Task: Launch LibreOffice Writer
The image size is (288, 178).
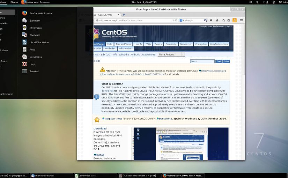Action: pyautogui.click(x=36, y=42)
